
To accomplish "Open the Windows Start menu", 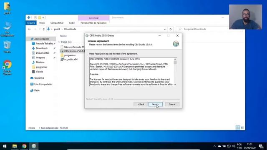I will pos(5,146).
